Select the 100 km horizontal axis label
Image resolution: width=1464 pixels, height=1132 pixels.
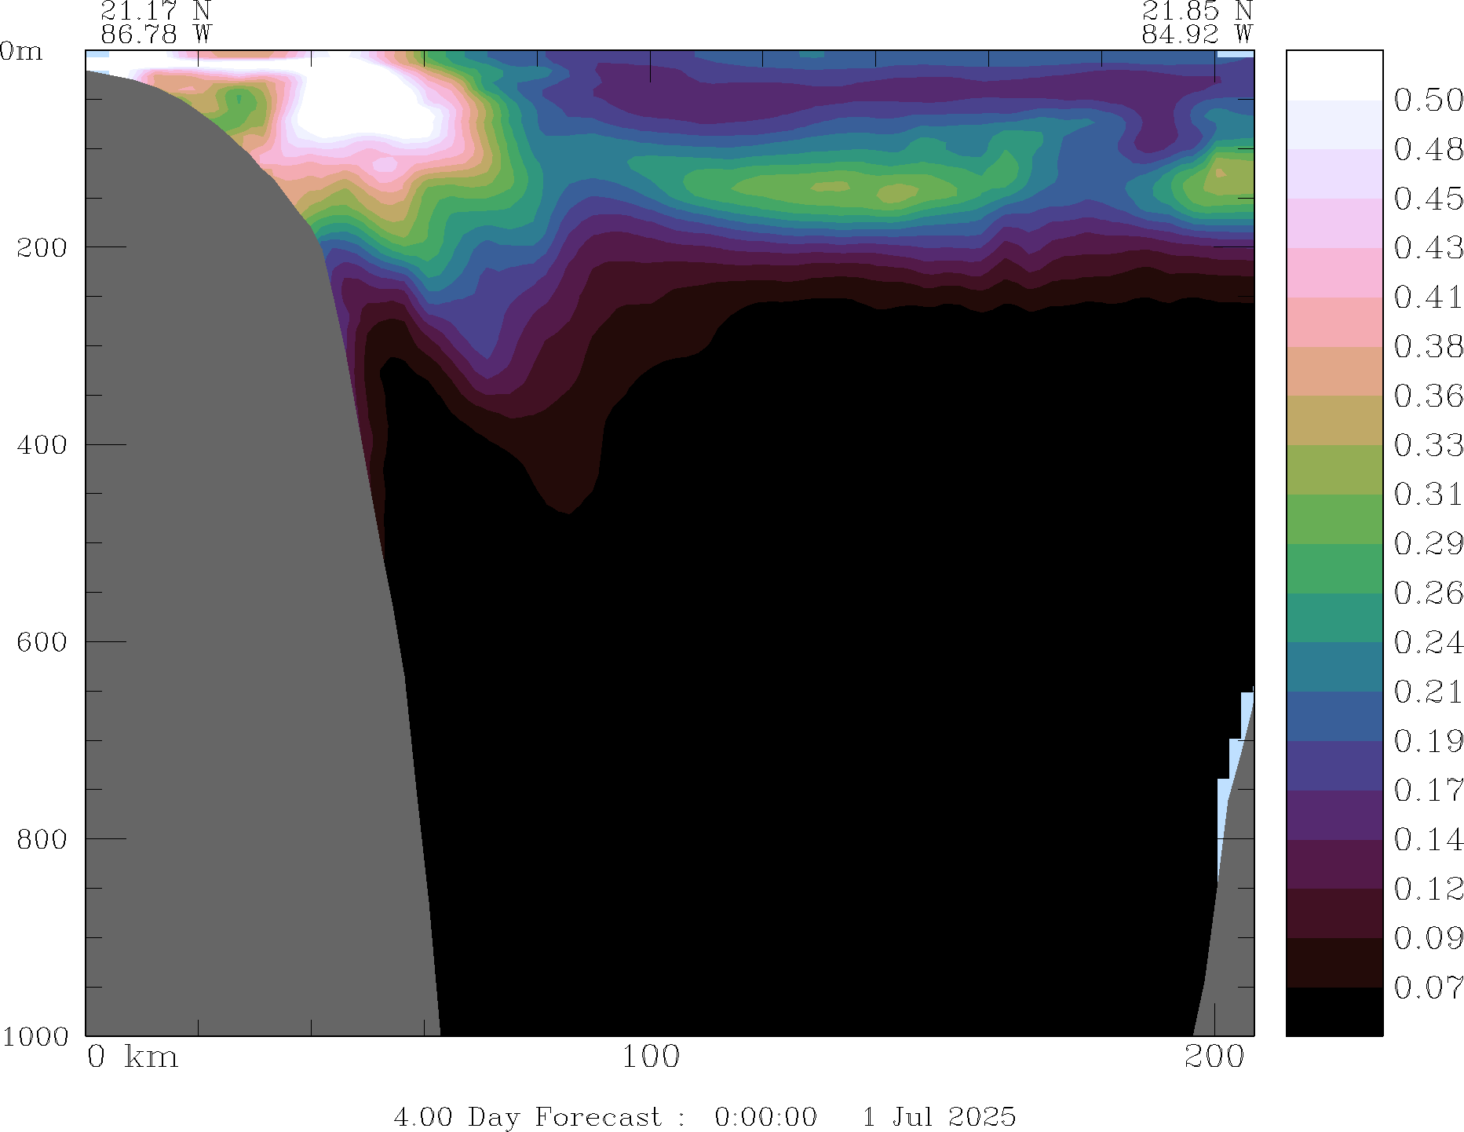[650, 1057]
